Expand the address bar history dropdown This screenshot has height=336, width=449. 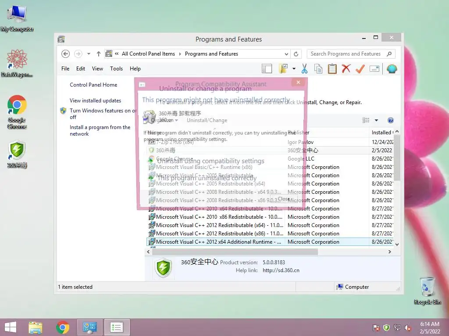pos(286,54)
